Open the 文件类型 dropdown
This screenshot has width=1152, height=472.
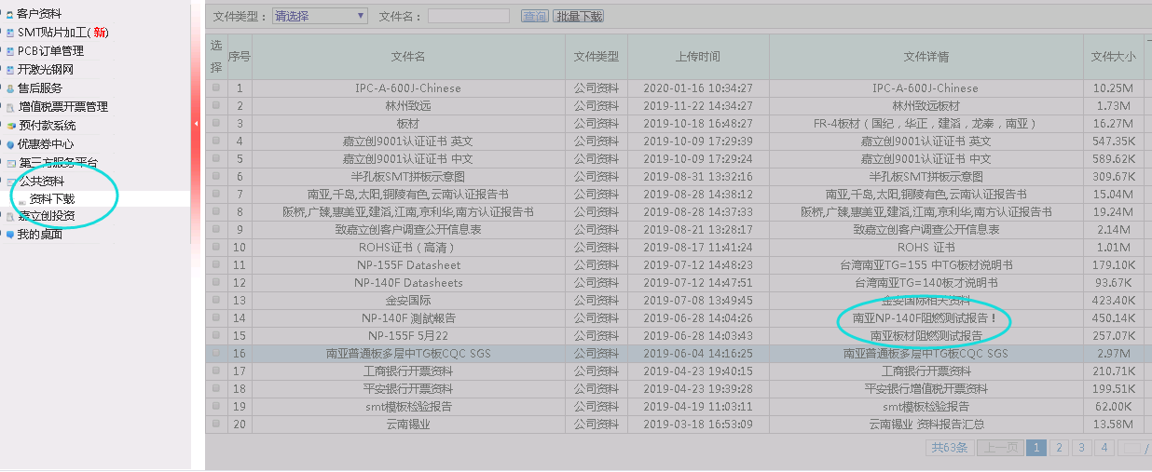[x=320, y=16]
